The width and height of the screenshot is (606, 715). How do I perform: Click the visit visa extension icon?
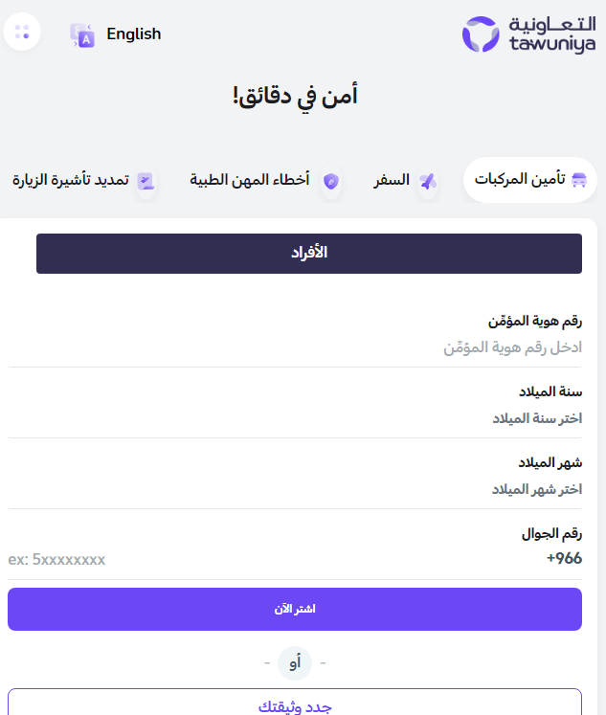[145, 181]
